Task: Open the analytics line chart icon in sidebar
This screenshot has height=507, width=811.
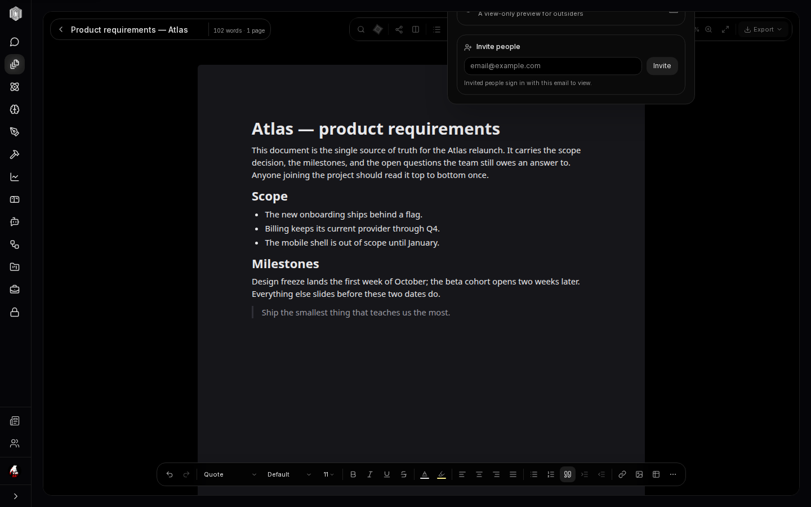Action: (15, 177)
